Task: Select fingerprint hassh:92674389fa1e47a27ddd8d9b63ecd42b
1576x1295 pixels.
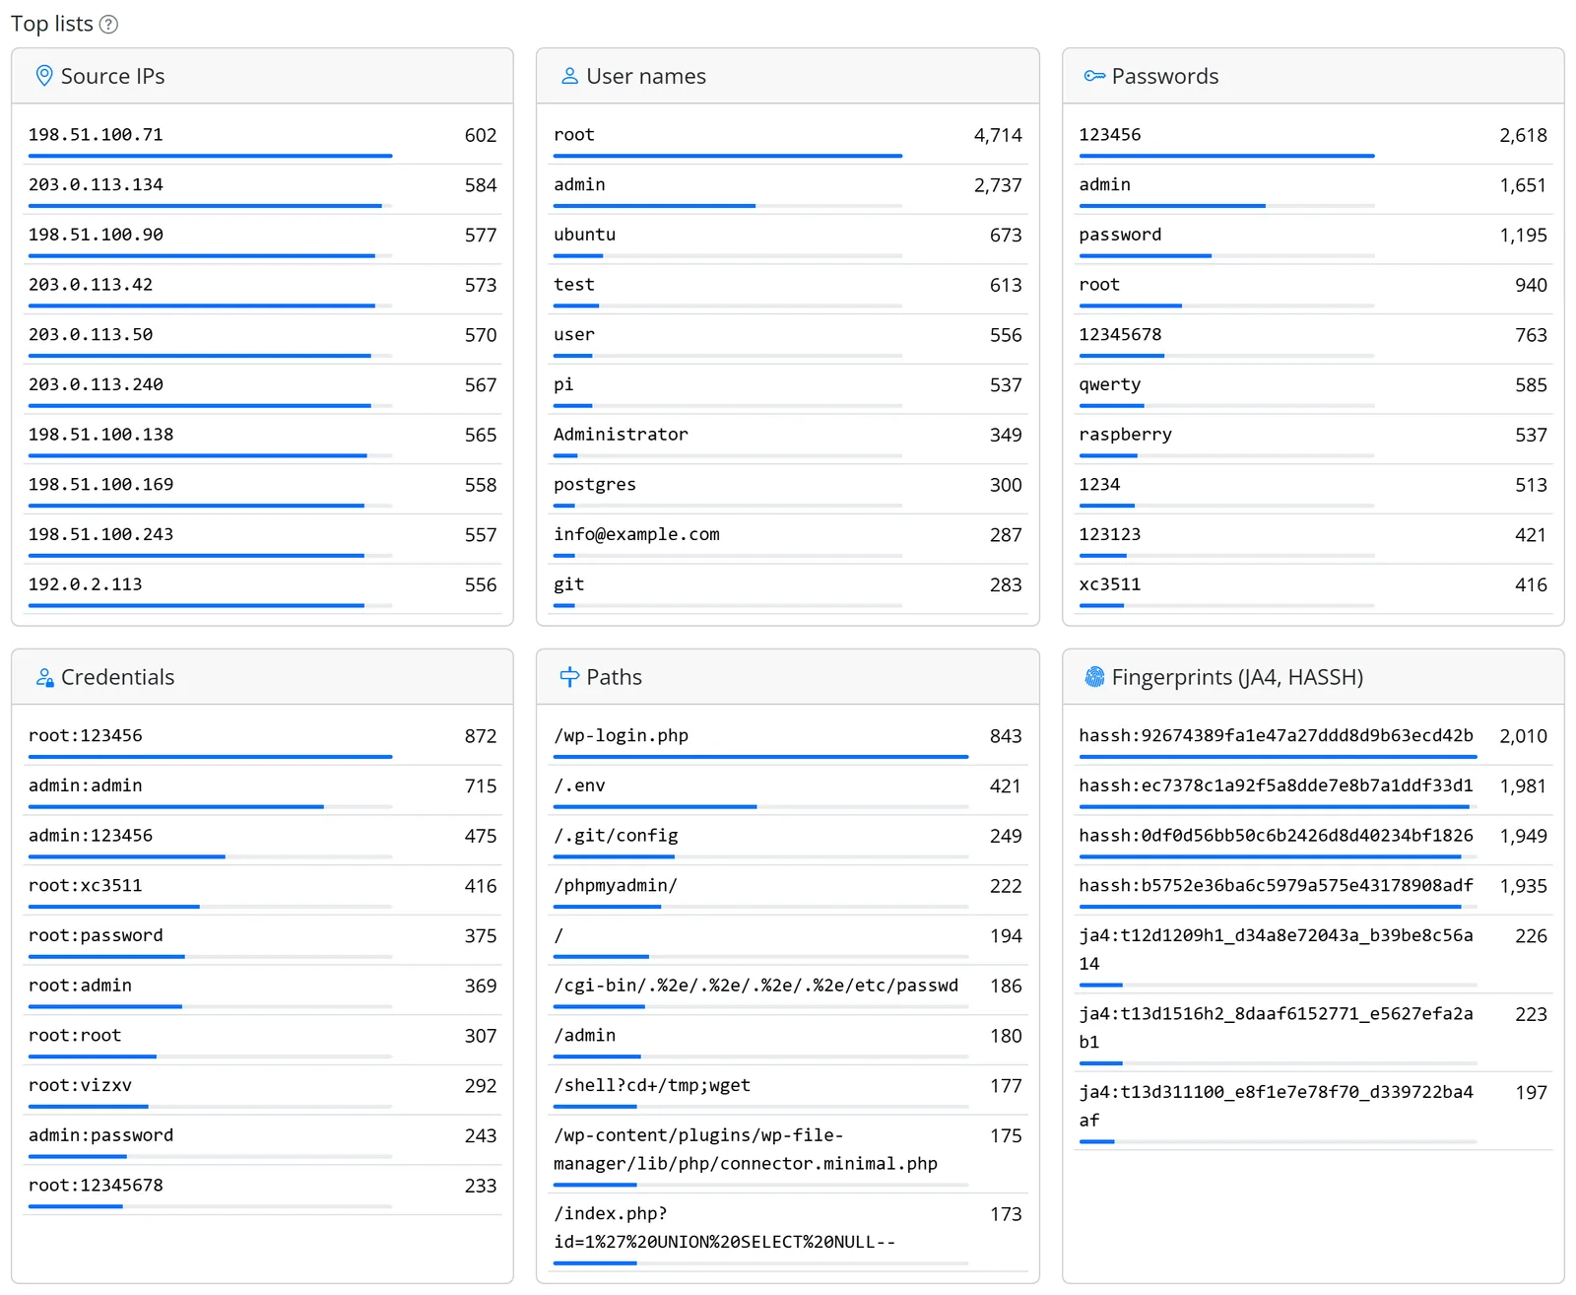Action: click(1276, 735)
